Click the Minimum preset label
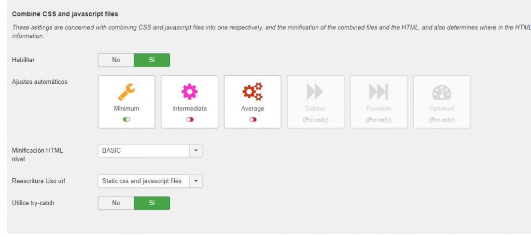 pos(126,108)
